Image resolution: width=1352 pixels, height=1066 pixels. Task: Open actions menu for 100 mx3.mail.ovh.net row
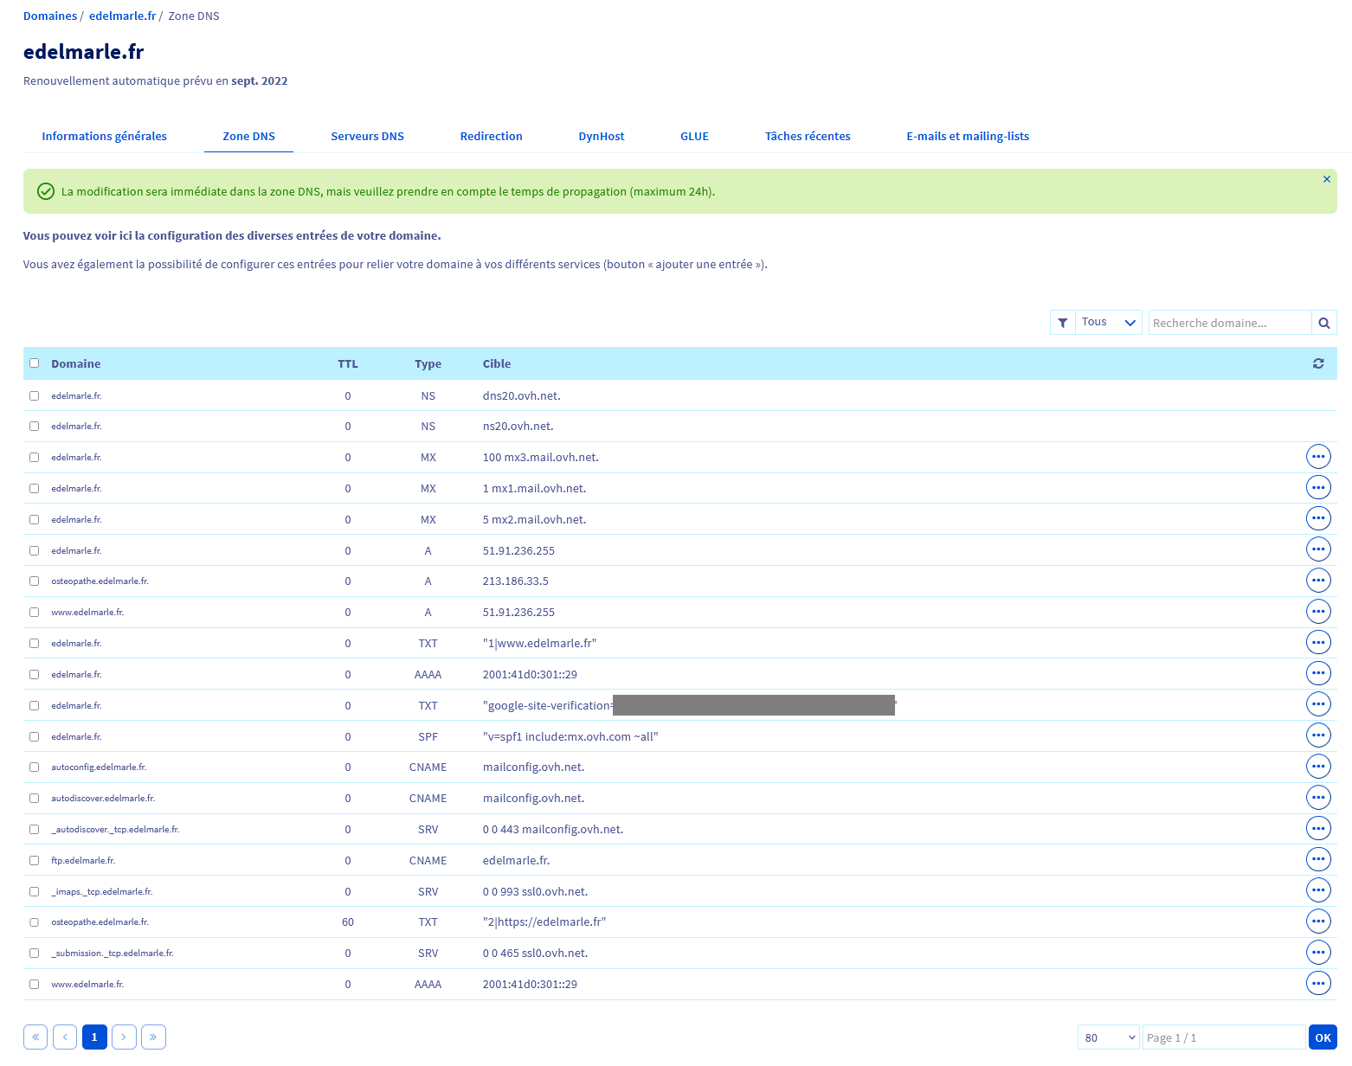[x=1317, y=457]
